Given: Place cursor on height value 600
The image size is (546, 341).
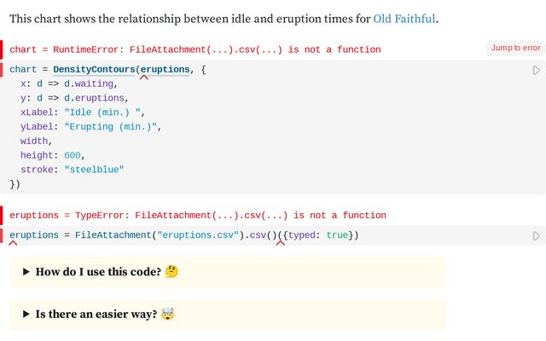Looking at the screenshot, I should pyautogui.click(x=73, y=155).
